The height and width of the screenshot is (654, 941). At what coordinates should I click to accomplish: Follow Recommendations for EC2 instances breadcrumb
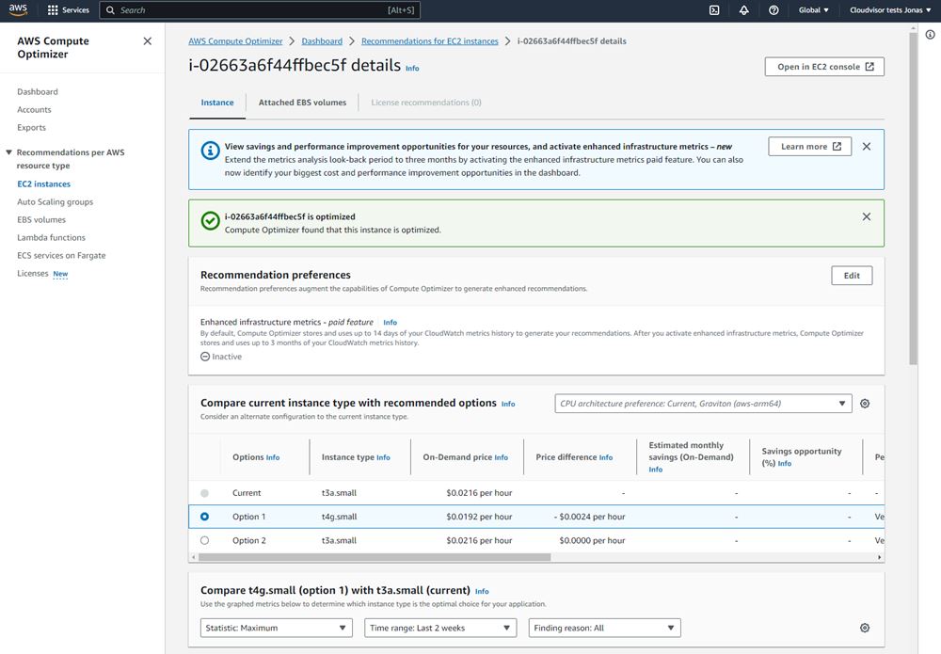pyautogui.click(x=430, y=41)
